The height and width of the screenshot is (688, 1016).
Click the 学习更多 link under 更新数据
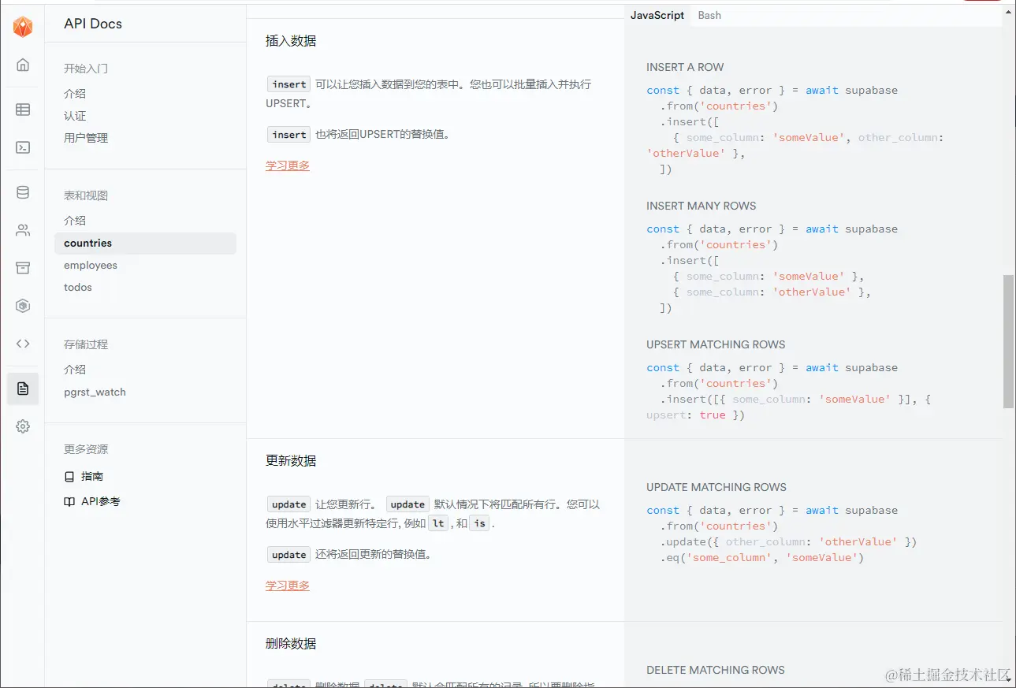click(x=288, y=586)
